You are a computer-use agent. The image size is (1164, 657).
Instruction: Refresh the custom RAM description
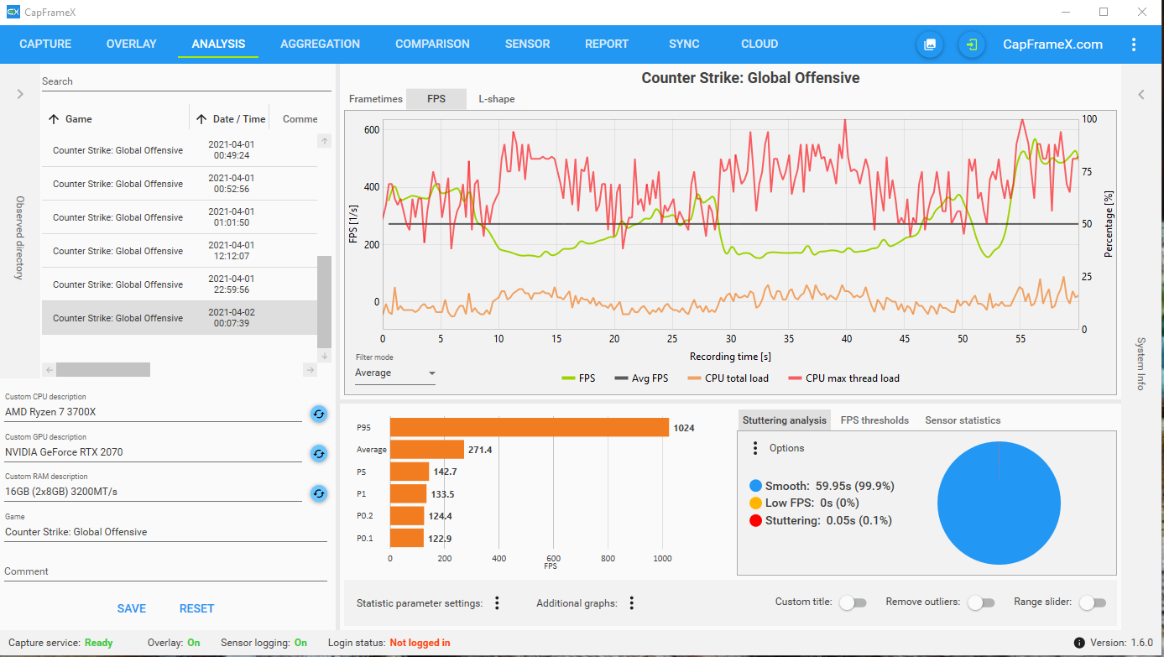[319, 493]
